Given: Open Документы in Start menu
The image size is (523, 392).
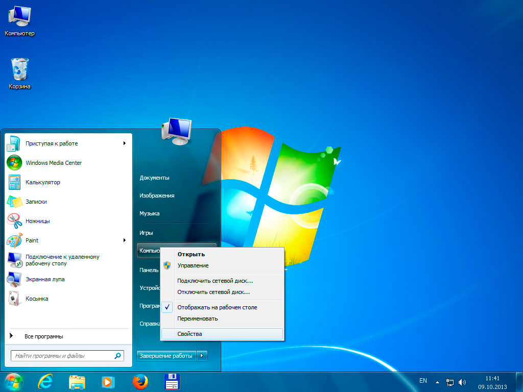Looking at the screenshot, I should pyautogui.click(x=154, y=178).
